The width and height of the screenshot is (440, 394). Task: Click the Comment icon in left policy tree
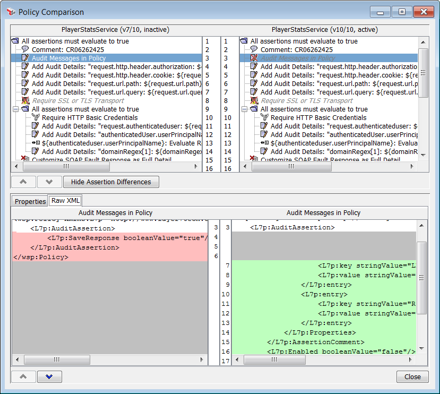(x=25, y=49)
